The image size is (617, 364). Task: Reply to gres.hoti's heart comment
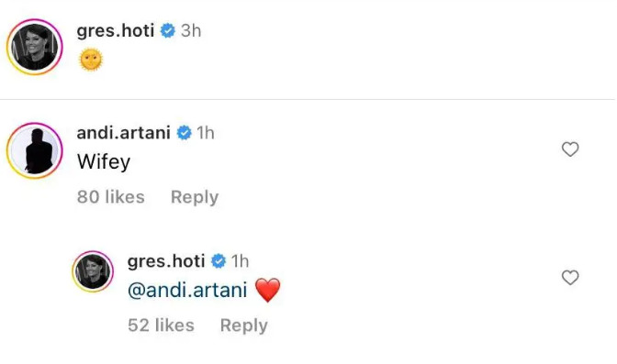point(244,325)
